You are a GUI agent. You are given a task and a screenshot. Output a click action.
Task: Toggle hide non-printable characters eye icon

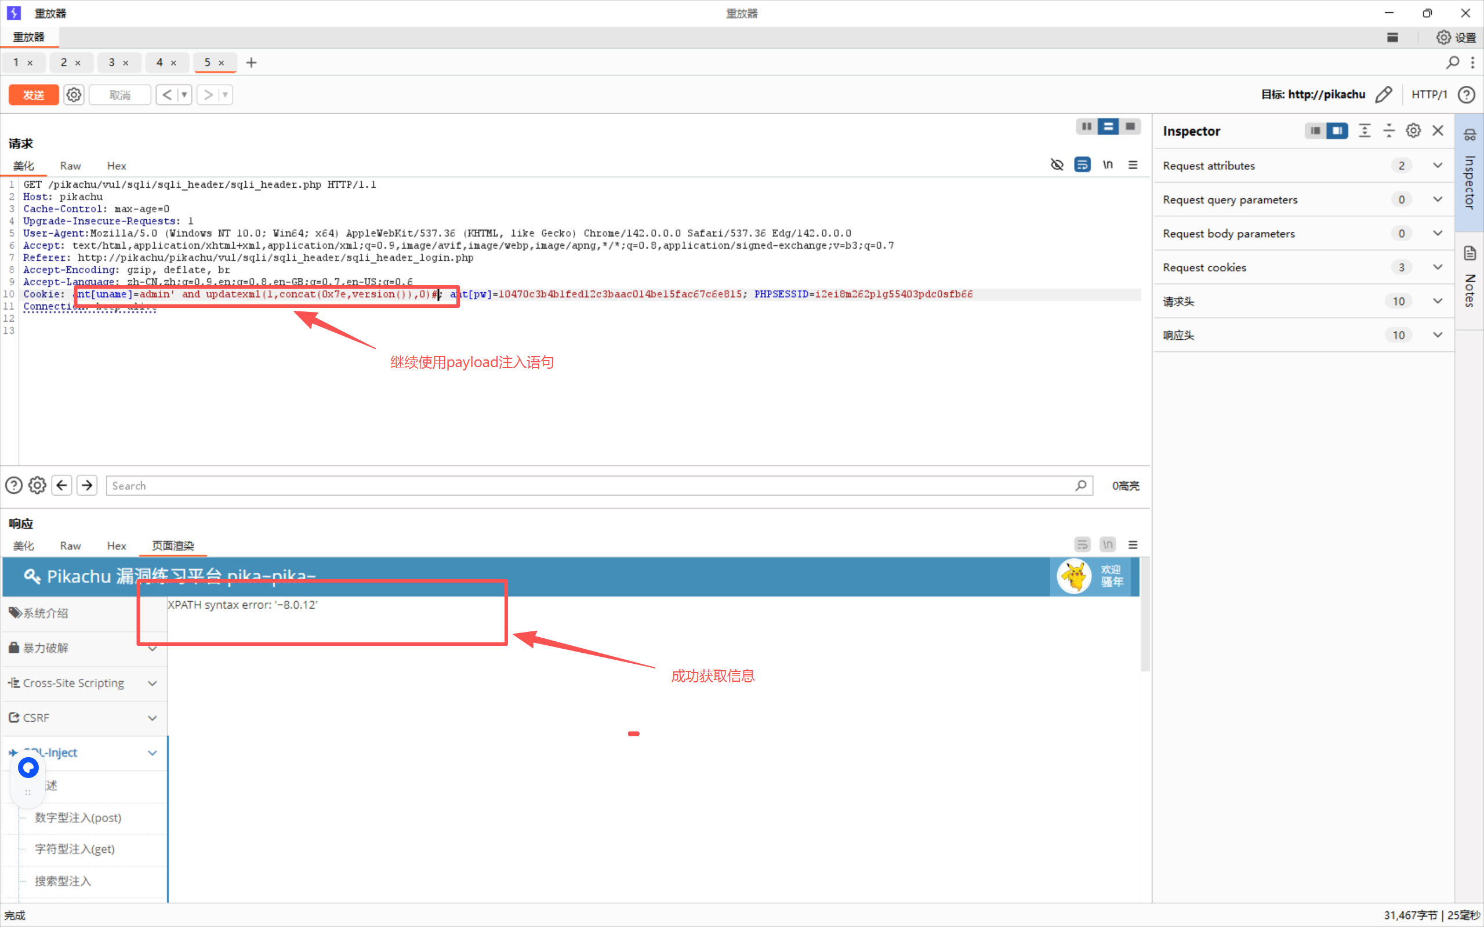point(1057,165)
